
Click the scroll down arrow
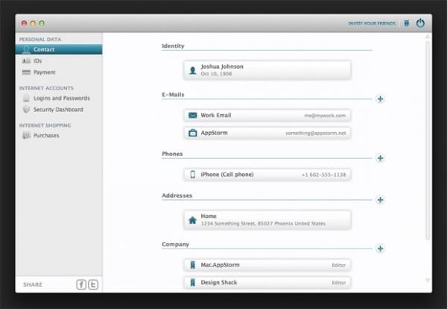428,281
